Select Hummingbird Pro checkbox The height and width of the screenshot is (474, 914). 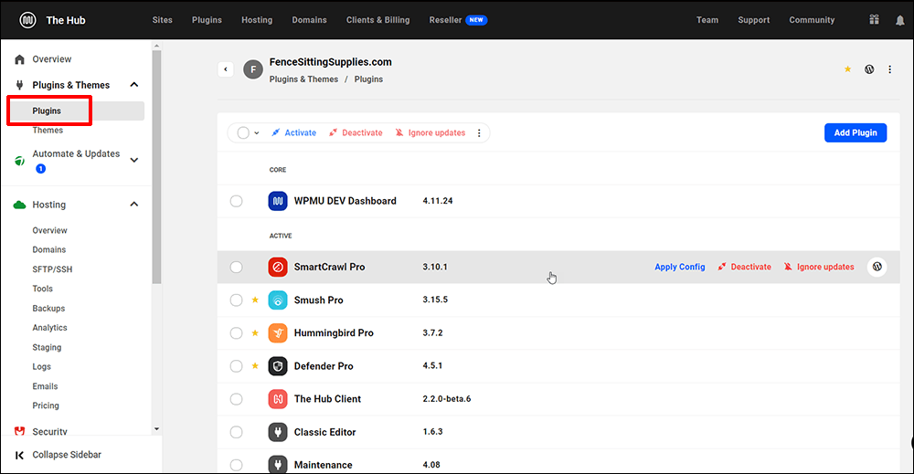236,333
